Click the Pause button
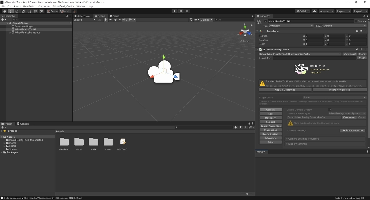This screenshot has width=370, height=200. [181, 11]
